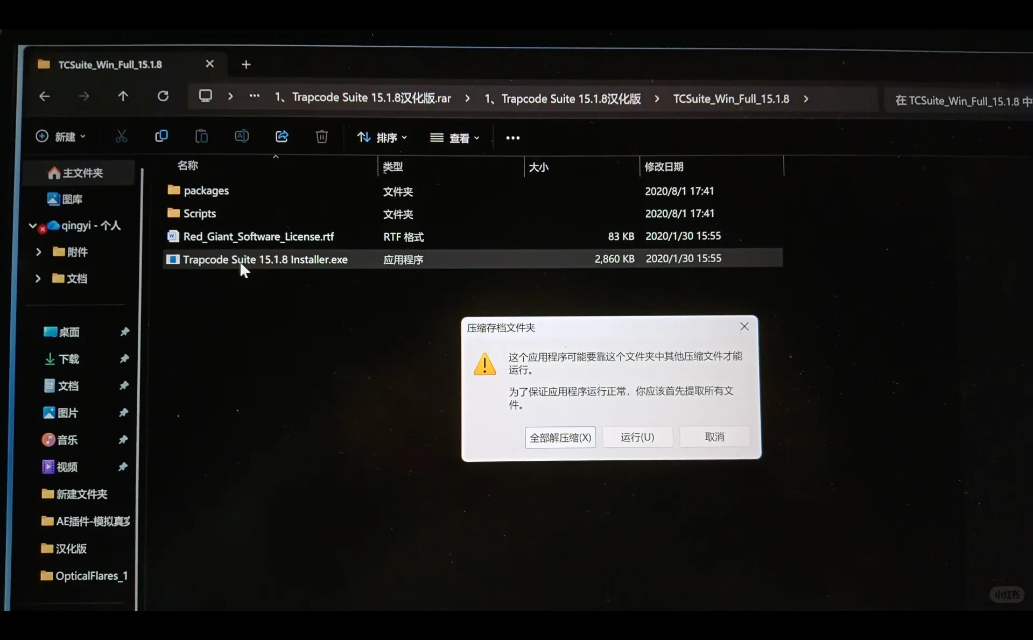
Task: Copy the selected file to clipboard
Action: click(161, 136)
